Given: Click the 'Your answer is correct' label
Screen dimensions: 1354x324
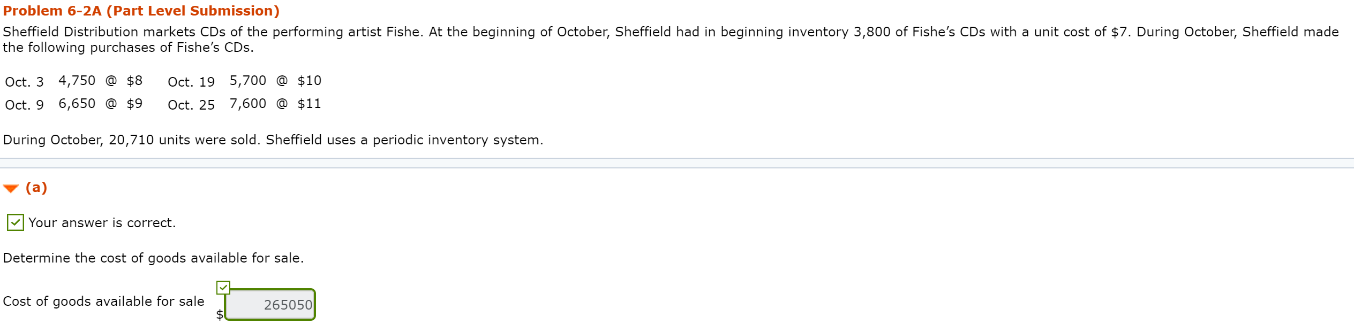Looking at the screenshot, I should (102, 222).
